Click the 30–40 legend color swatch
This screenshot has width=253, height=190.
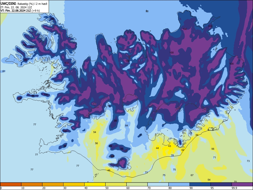[74, 184]
